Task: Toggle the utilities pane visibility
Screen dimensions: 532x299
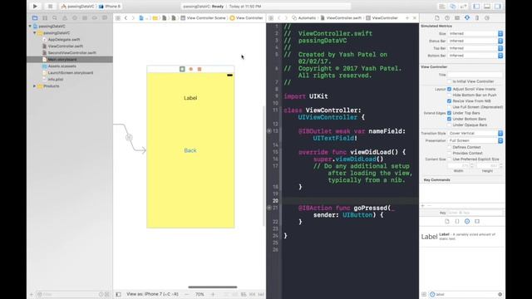Action: pos(498,7)
